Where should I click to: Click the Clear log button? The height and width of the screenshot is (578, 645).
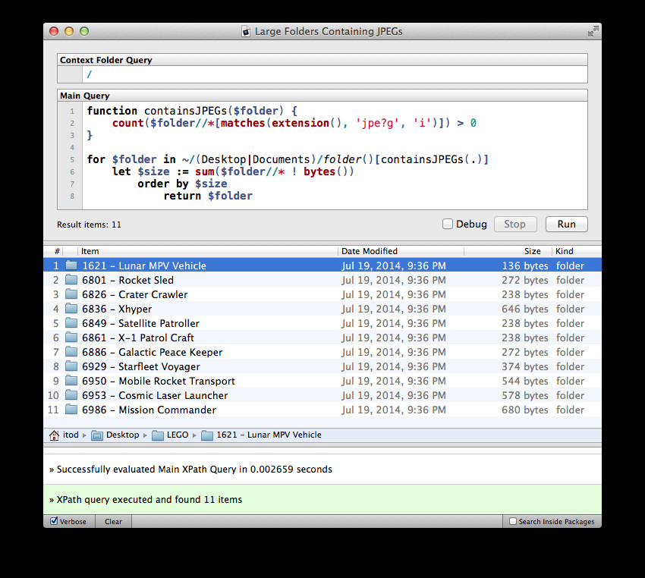pos(113,521)
